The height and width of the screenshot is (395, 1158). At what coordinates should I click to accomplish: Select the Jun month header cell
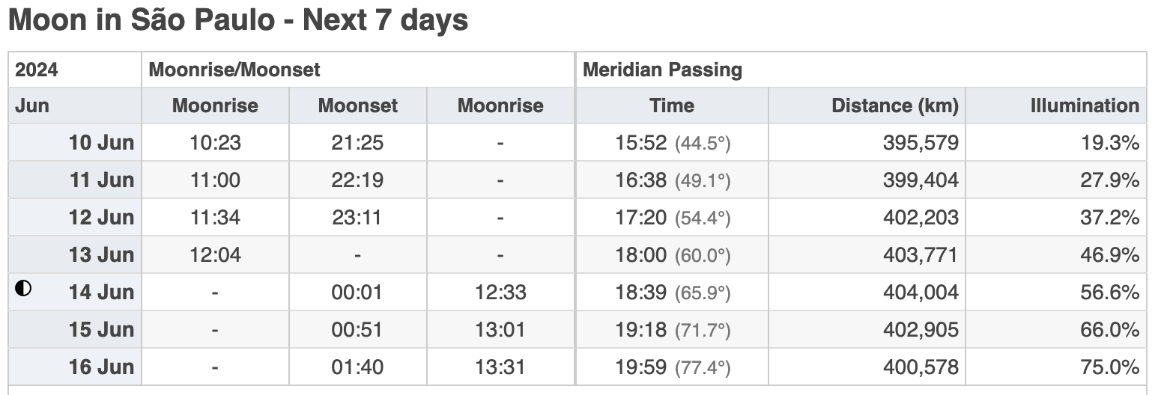75,105
